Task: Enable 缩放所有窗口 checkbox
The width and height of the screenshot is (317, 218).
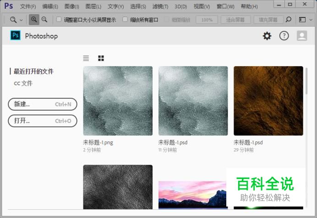Action: (x=125, y=19)
